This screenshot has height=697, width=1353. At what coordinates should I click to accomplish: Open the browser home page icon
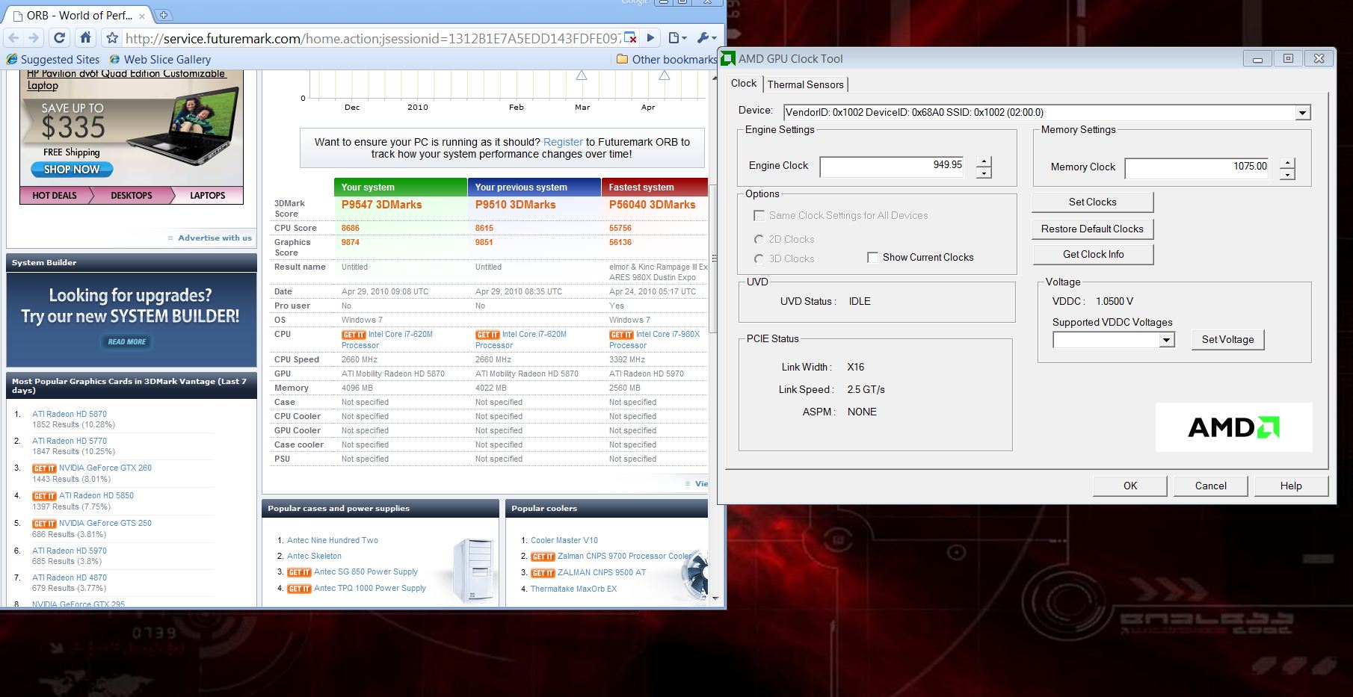point(85,37)
